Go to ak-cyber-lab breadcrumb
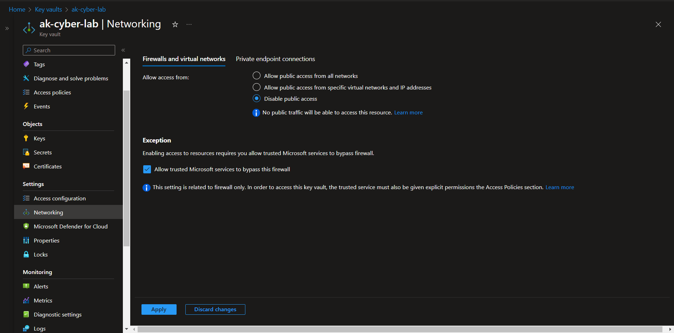Image resolution: width=674 pixels, height=333 pixels. pyautogui.click(x=88, y=9)
